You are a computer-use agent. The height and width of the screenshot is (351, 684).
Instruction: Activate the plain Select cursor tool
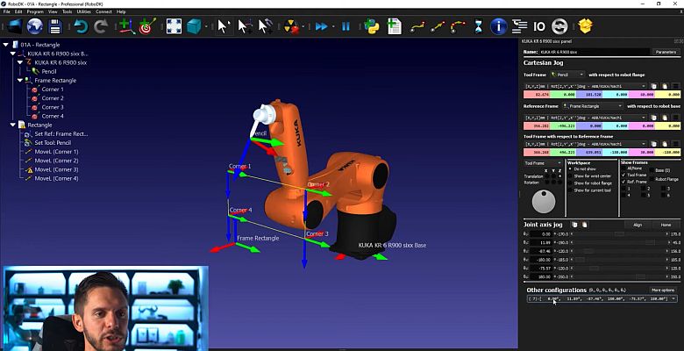tap(223, 26)
